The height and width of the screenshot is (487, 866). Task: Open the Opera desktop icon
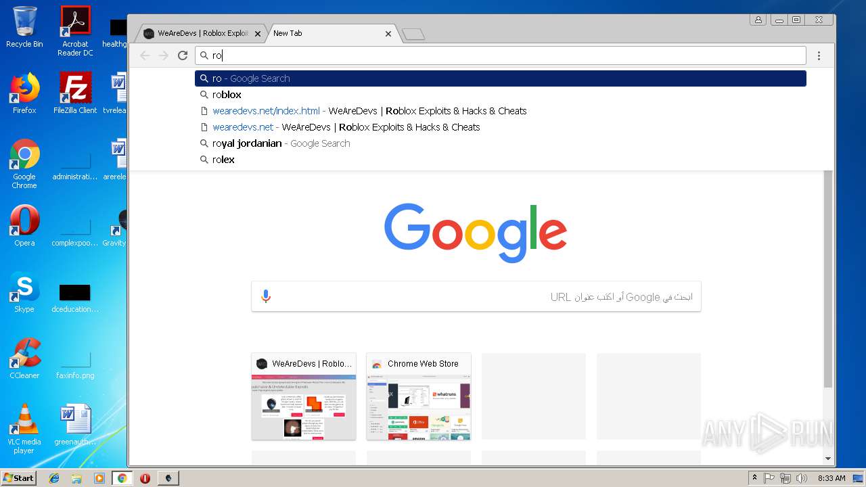tap(24, 226)
